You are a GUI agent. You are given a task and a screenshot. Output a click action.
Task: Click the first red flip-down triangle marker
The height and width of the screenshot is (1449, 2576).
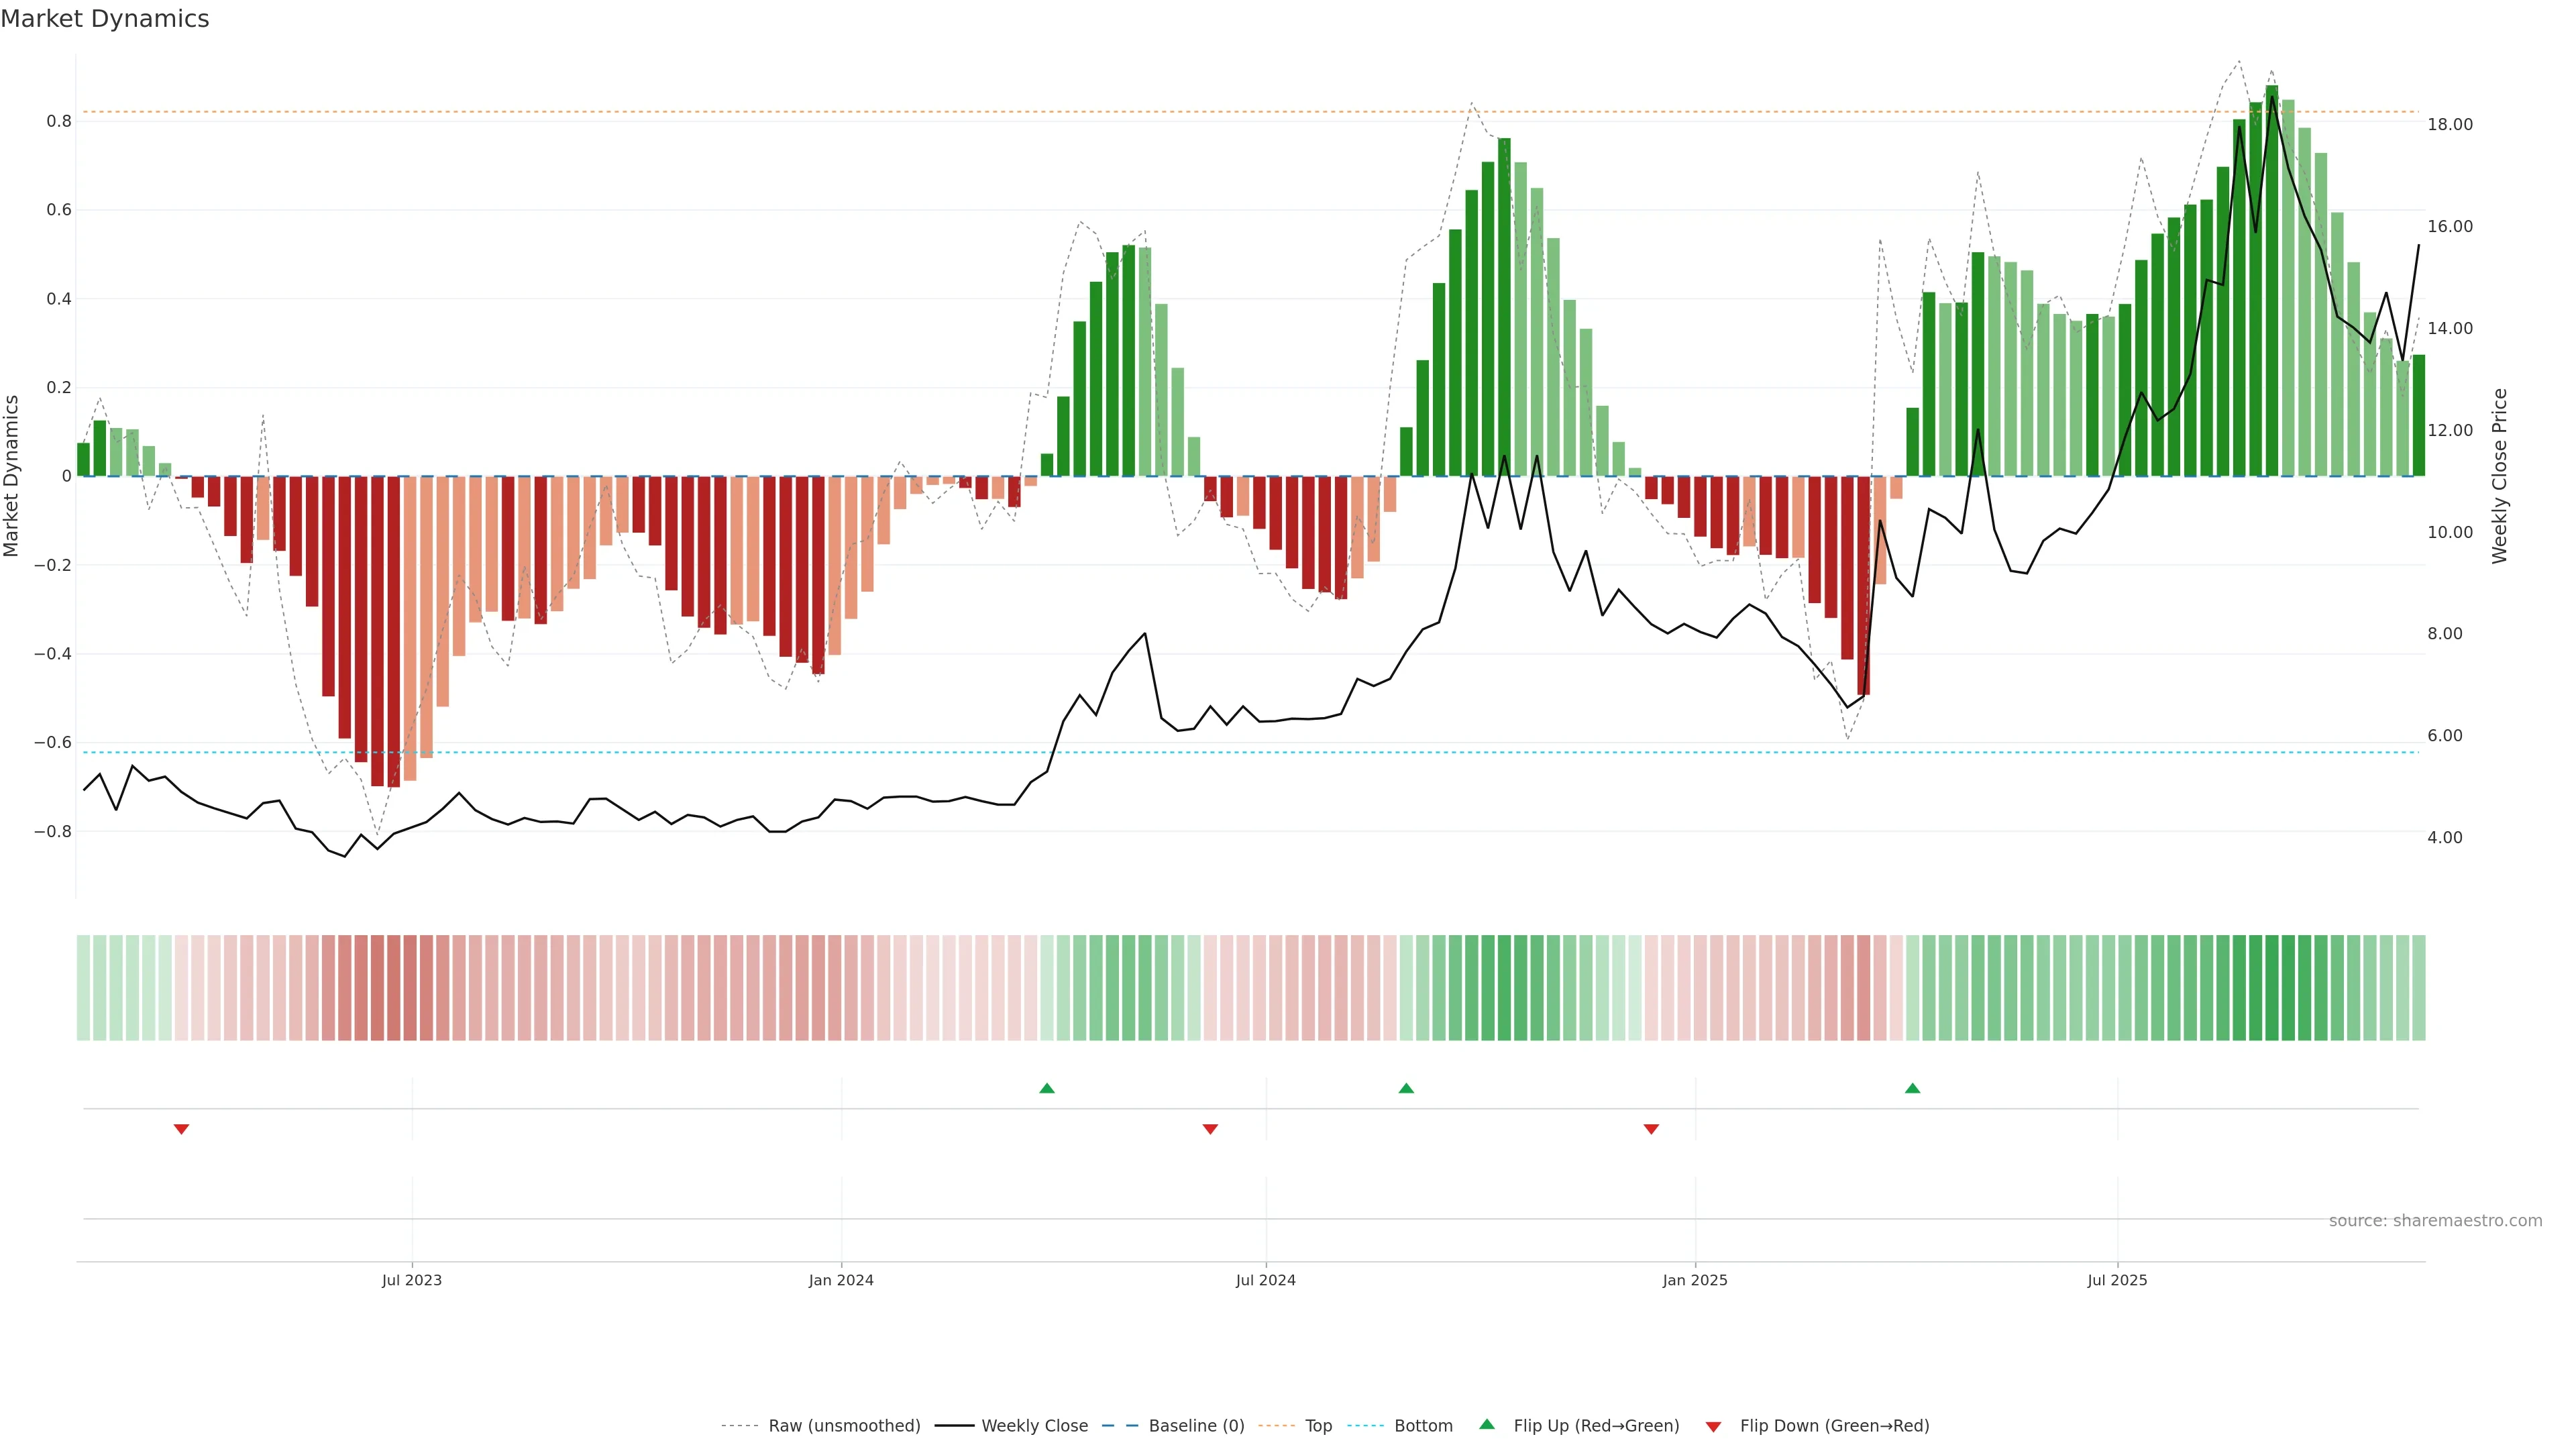(181, 1129)
